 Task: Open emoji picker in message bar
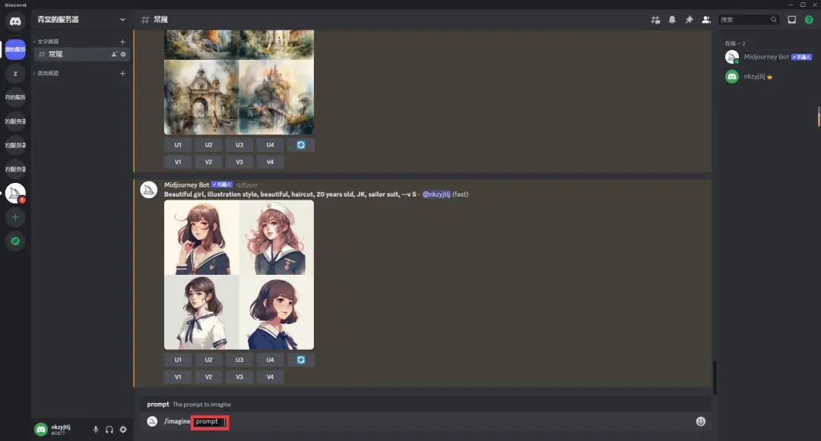coord(701,422)
